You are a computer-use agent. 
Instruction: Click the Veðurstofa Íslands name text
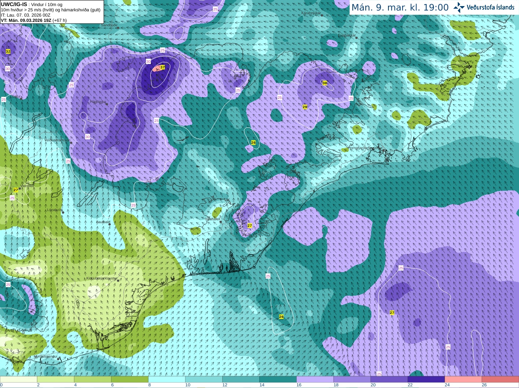click(491, 7)
